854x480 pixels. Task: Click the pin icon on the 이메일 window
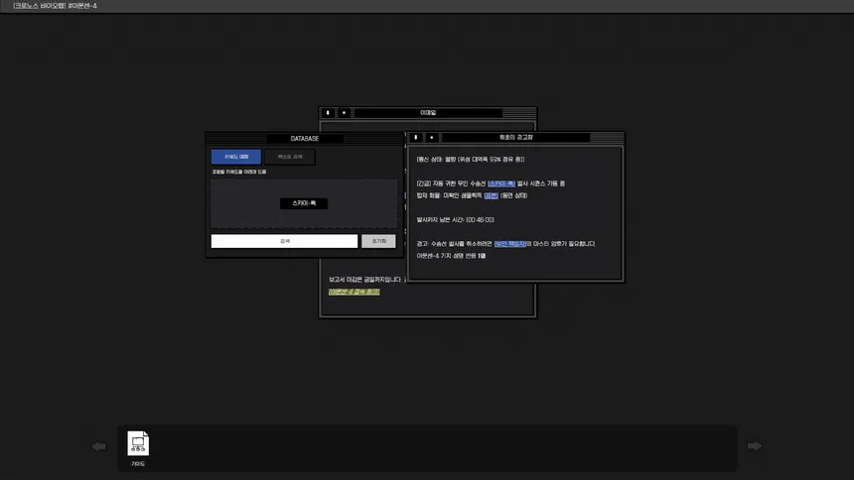(328, 113)
